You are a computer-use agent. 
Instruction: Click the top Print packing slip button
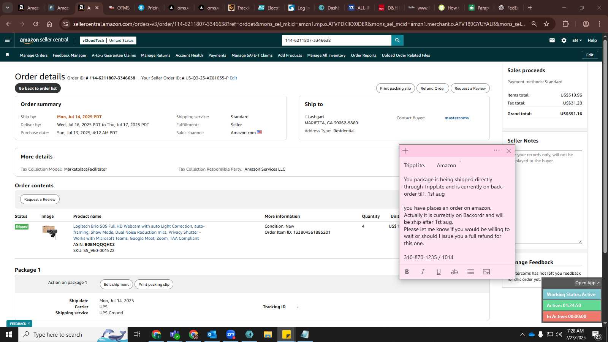[395, 88]
